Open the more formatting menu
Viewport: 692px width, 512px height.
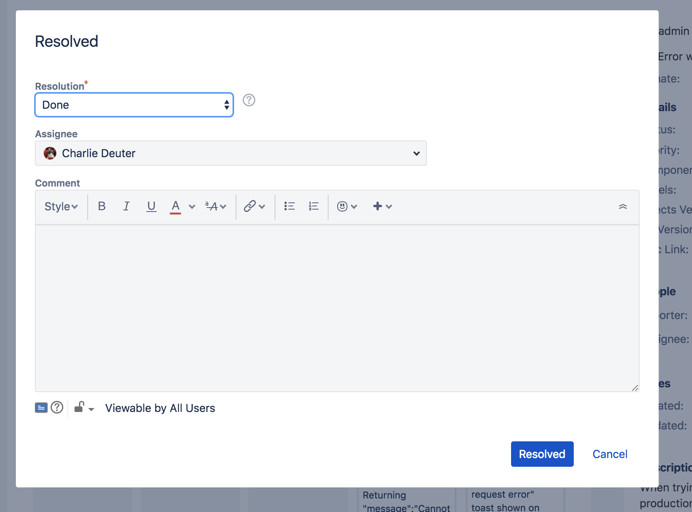216,206
